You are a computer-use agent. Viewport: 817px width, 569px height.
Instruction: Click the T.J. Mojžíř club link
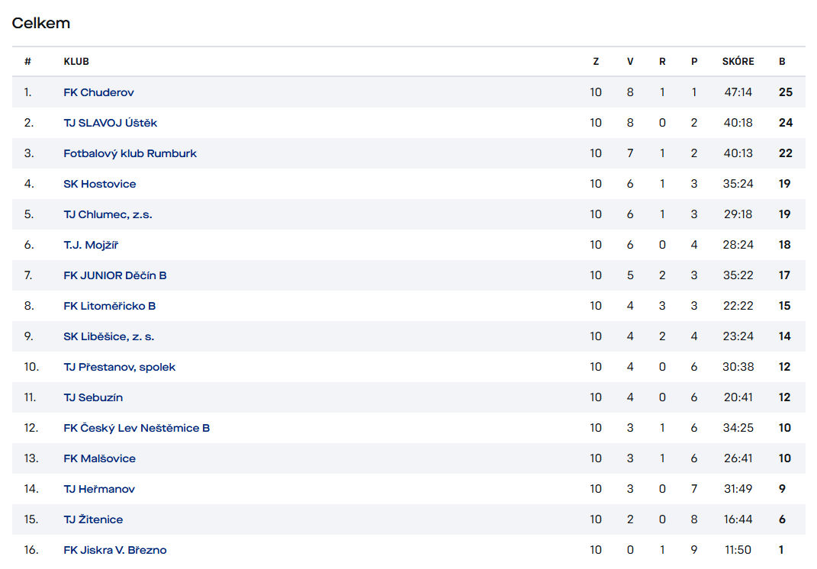tap(91, 245)
